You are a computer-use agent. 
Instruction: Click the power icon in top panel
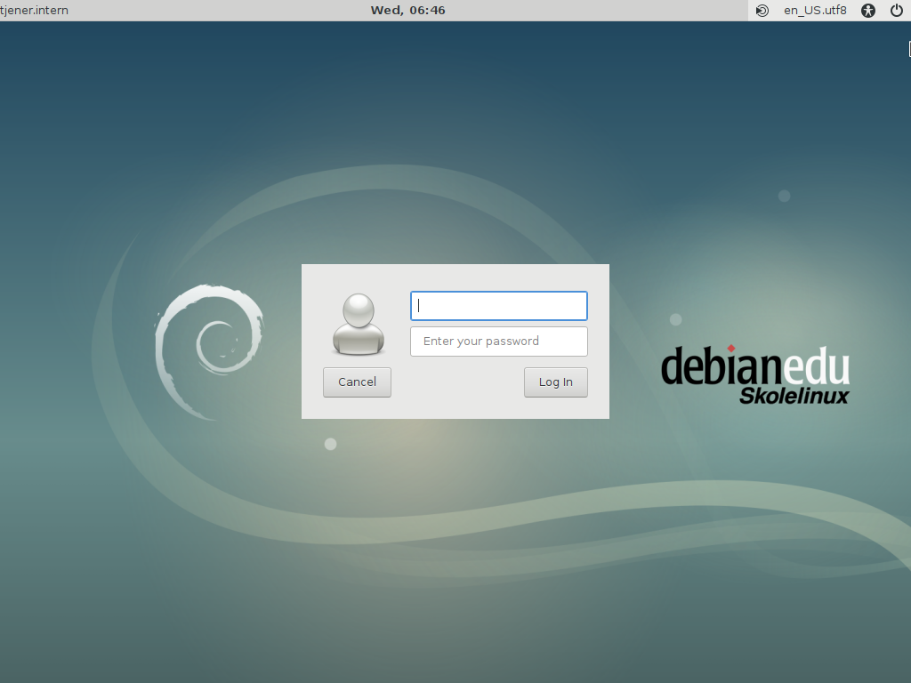coord(896,11)
